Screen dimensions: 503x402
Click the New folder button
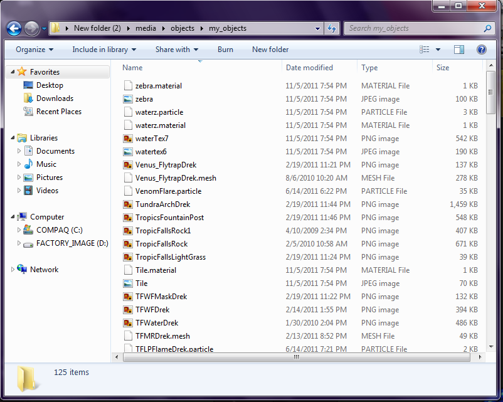click(270, 50)
